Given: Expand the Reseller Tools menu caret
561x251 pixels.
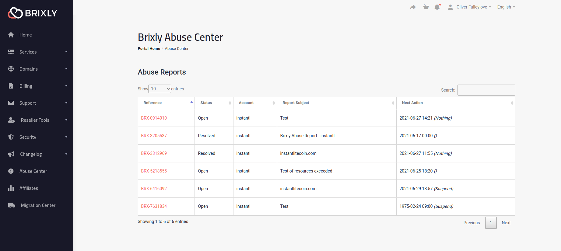Looking at the screenshot, I should (x=66, y=120).
